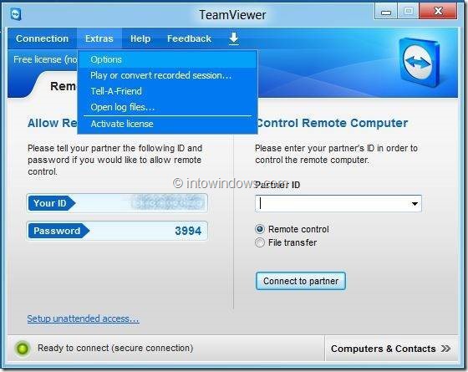This screenshot has width=468, height=372.
Task: Close the TeamViewer window
Action: (438, 12)
